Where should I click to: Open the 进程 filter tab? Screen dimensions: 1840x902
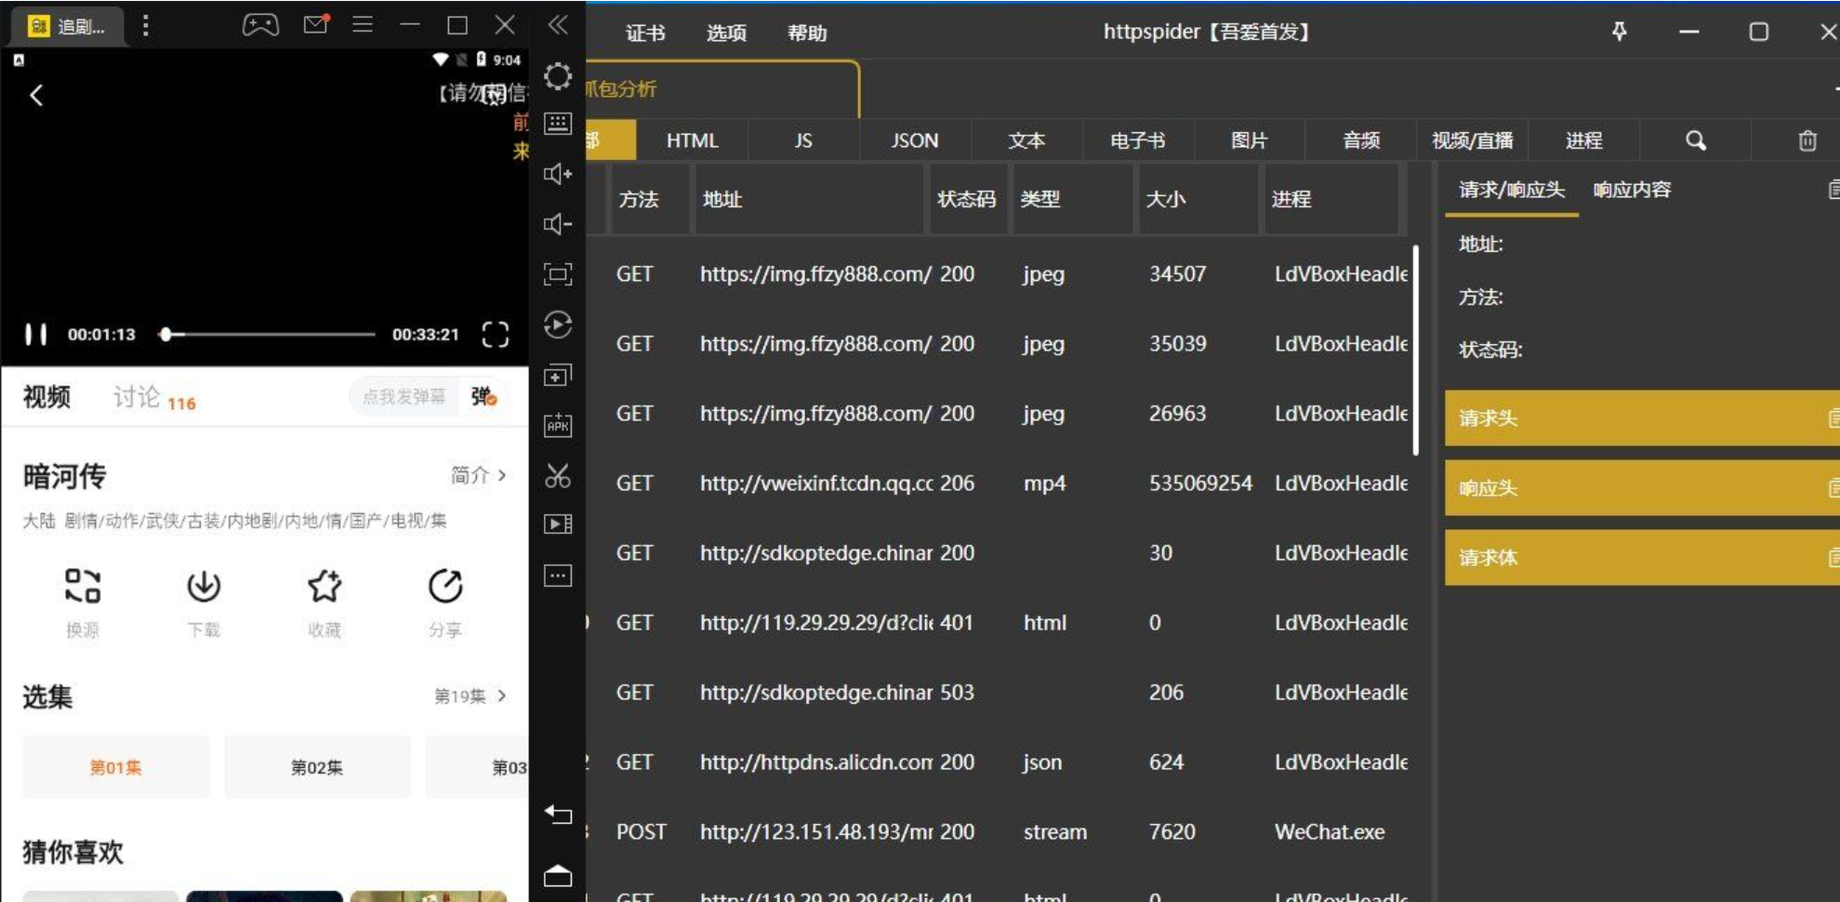pos(1584,140)
